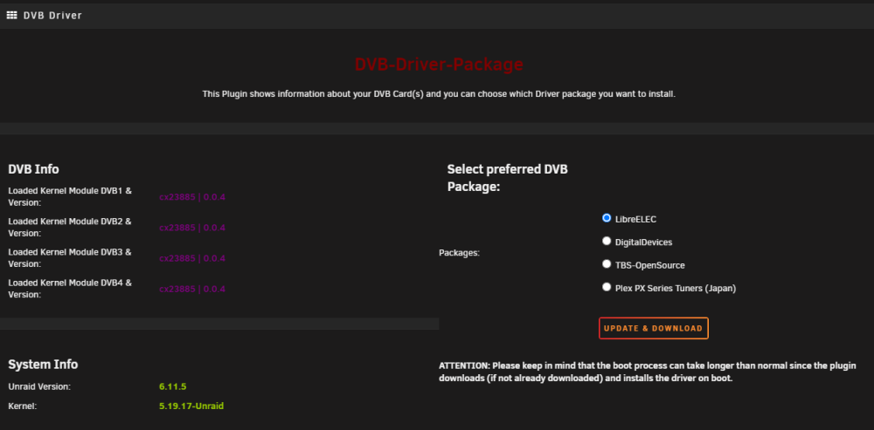Click the UPDATE & DOWNLOAD button

click(653, 328)
